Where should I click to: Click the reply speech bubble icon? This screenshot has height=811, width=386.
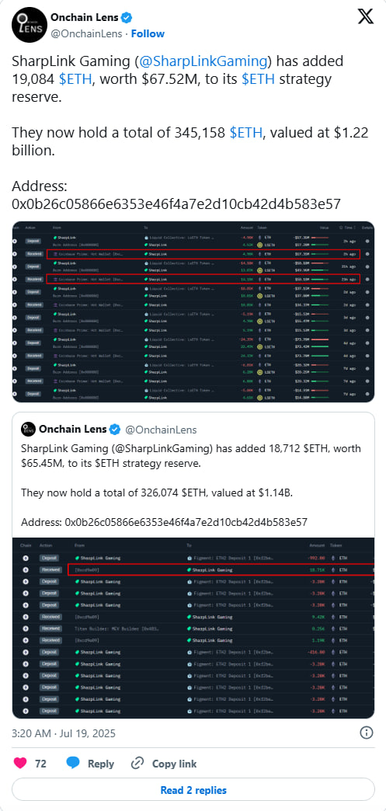click(74, 764)
